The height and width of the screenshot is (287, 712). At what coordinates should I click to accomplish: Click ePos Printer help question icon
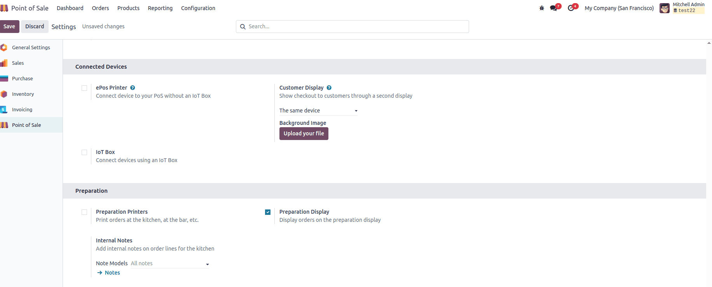click(x=133, y=88)
